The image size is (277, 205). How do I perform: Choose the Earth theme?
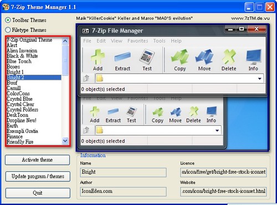34,126
